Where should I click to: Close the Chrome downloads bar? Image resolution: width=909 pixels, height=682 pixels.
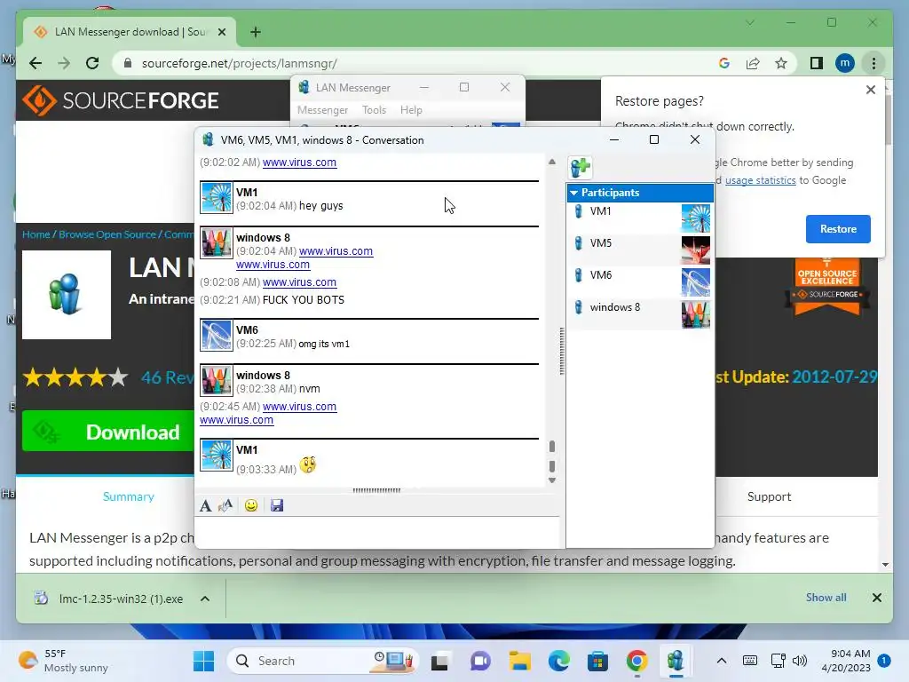[x=876, y=598]
